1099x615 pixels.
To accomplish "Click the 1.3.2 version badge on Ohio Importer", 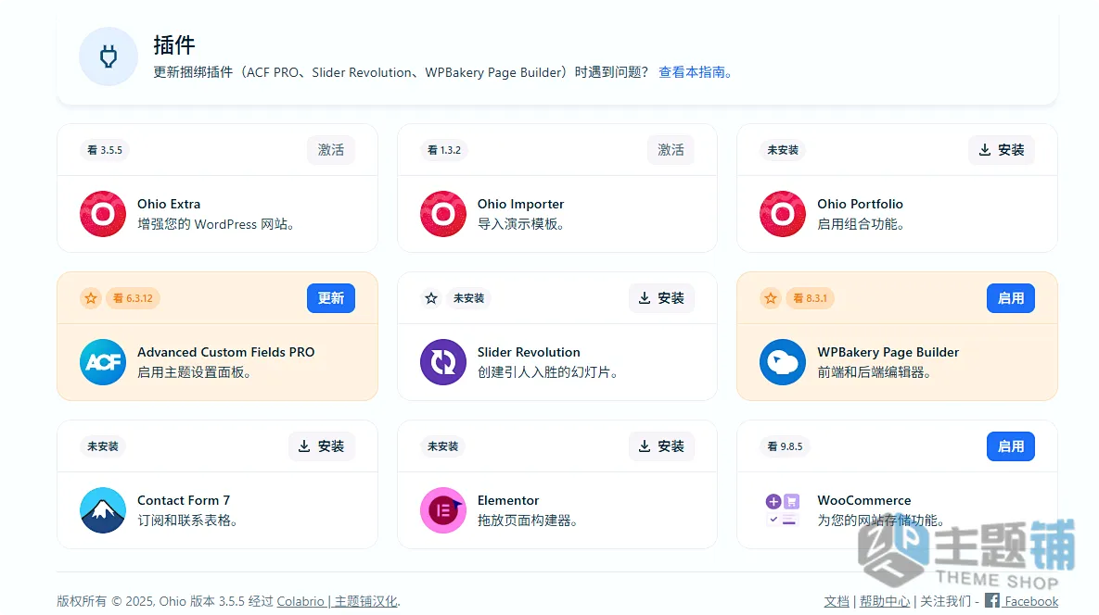I will point(444,150).
